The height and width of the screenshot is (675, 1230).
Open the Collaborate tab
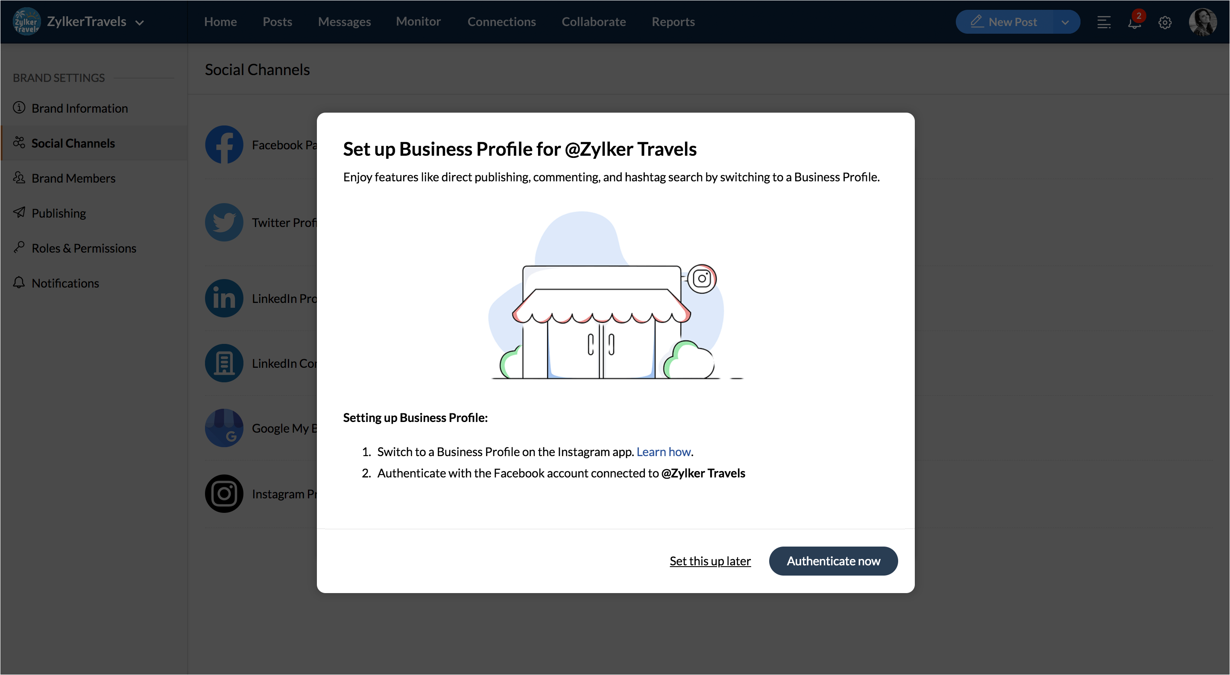(x=594, y=22)
